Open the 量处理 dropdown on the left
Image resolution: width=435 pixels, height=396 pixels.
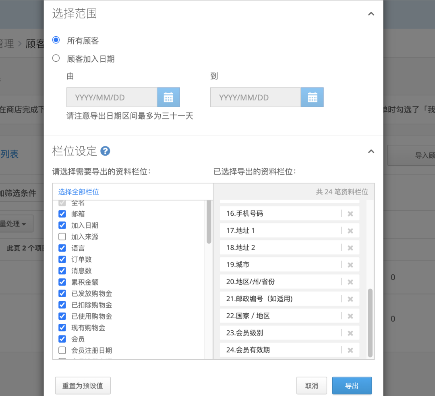(13, 223)
